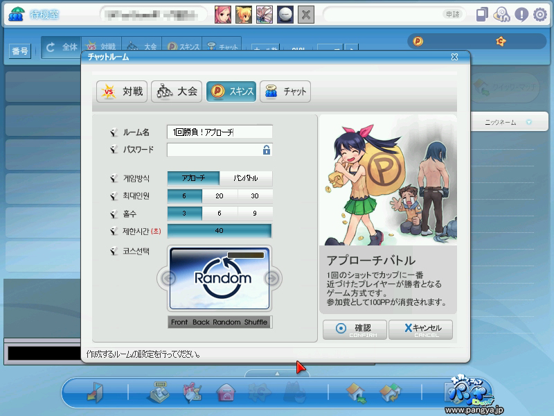Click the black chat input box
This screenshot has width=554, height=416.
pyautogui.click(x=44, y=353)
